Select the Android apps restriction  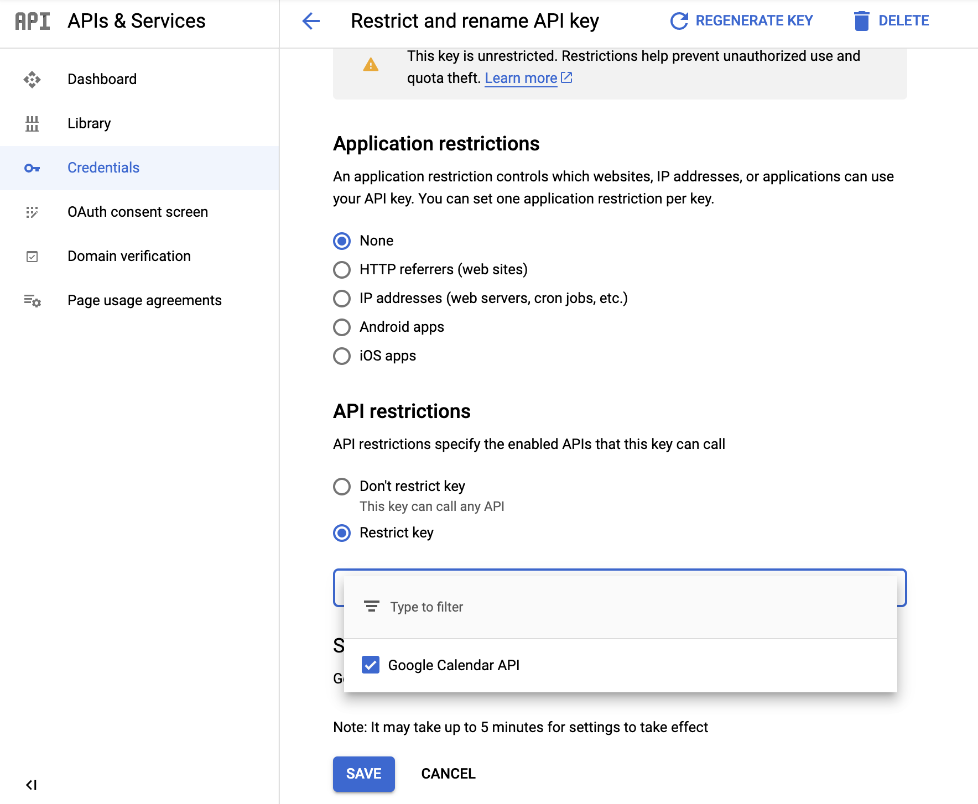(x=342, y=327)
